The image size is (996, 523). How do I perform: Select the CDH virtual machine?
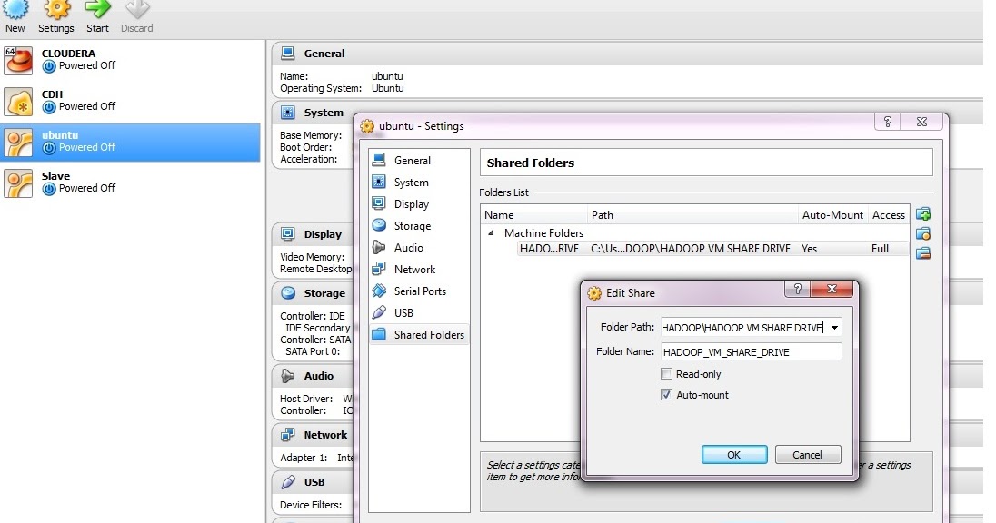[x=130, y=101]
